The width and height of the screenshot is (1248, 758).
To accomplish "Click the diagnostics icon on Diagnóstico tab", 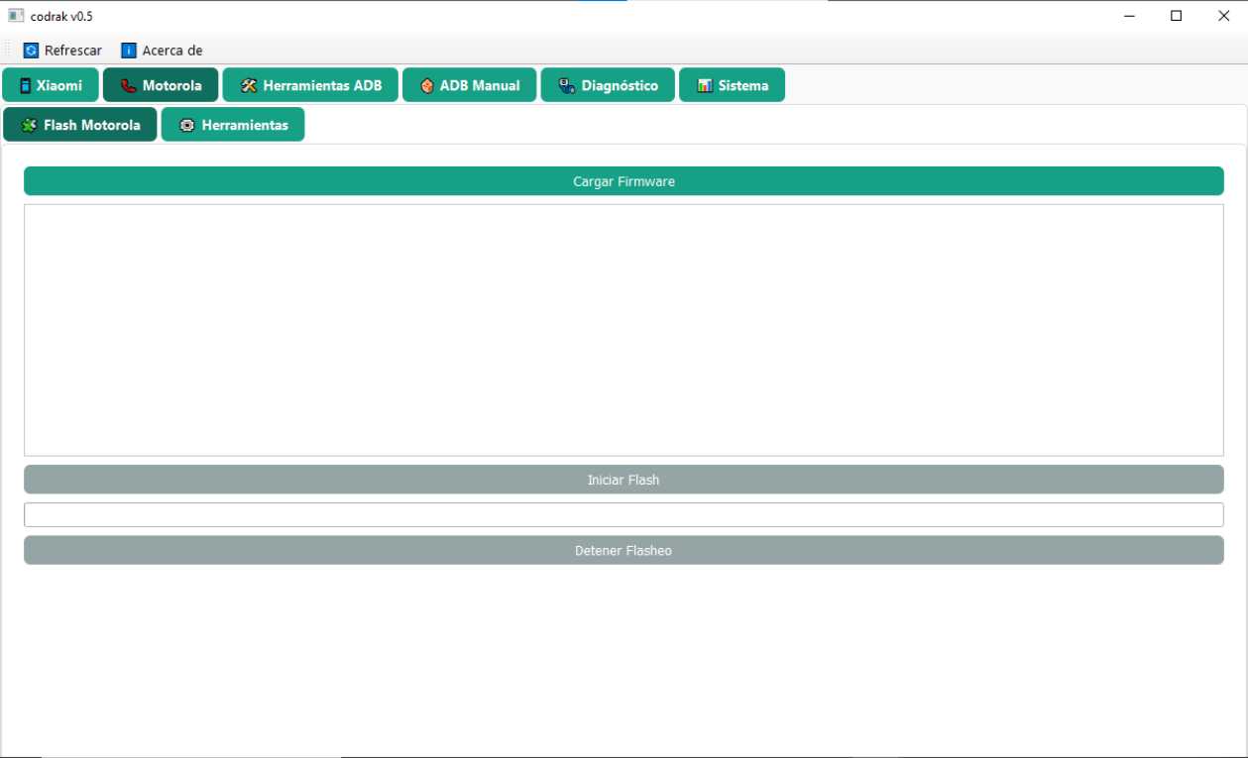I will click(566, 84).
